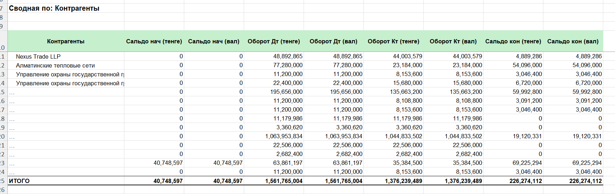Screen dimensions: 615x194
Task: Click the "Оборот Кт (вал)" header cell
Action: tap(453, 41)
